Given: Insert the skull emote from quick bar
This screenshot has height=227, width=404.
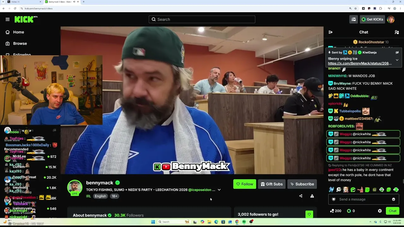Looking at the screenshot, I should point(338,190).
